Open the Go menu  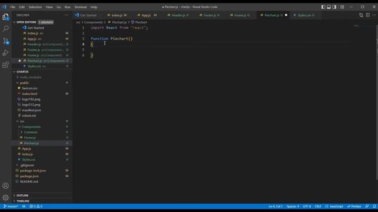click(x=58, y=7)
